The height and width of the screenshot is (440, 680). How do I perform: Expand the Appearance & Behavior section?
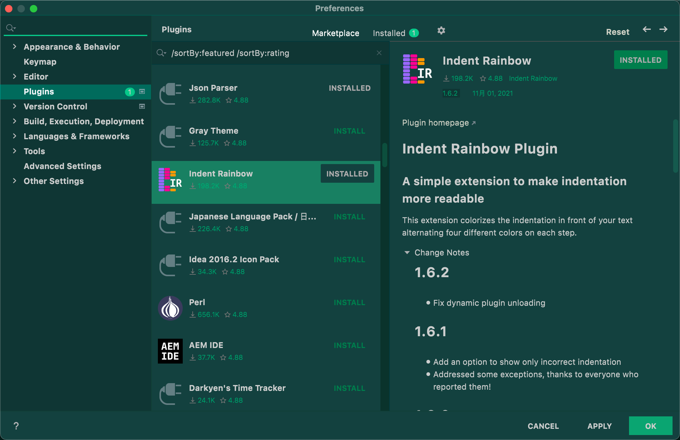click(14, 47)
